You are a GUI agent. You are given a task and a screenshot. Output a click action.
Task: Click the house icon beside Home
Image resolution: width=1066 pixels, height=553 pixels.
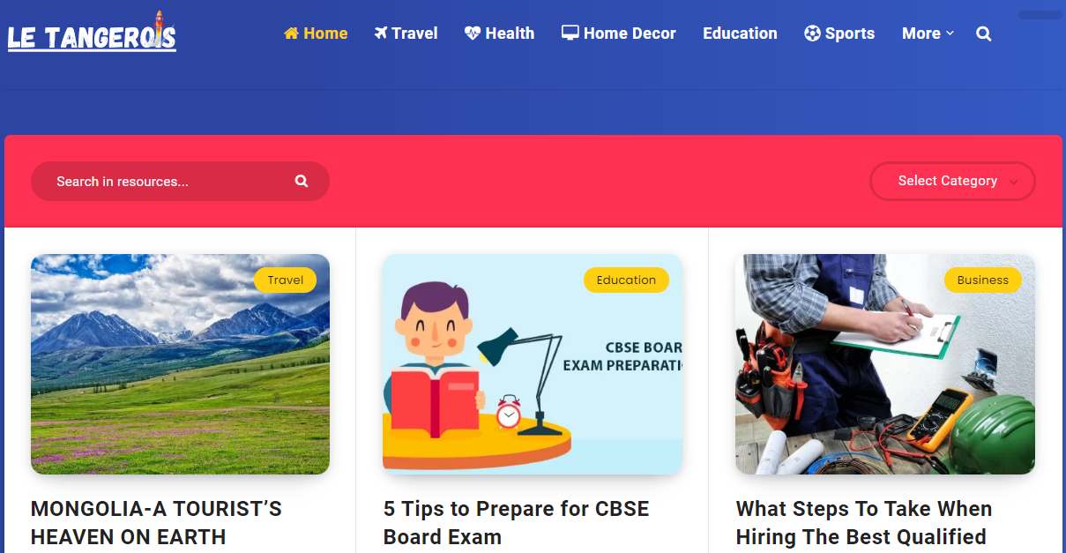291,34
